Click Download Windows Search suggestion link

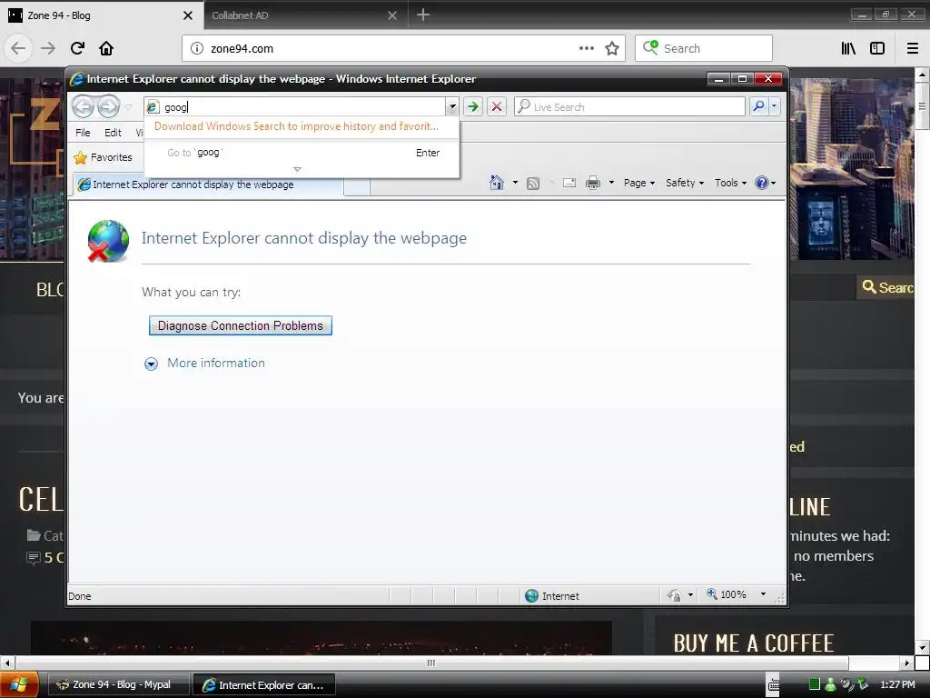pyautogui.click(x=297, y=126)
